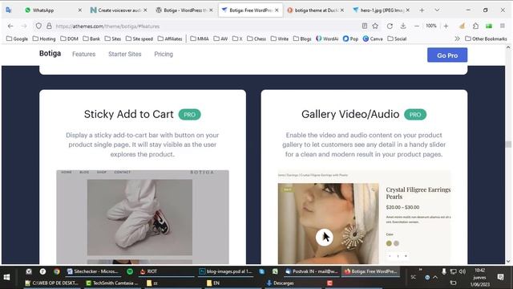Open the volume control in tray
513x289 pixels.
click(463, 271)
